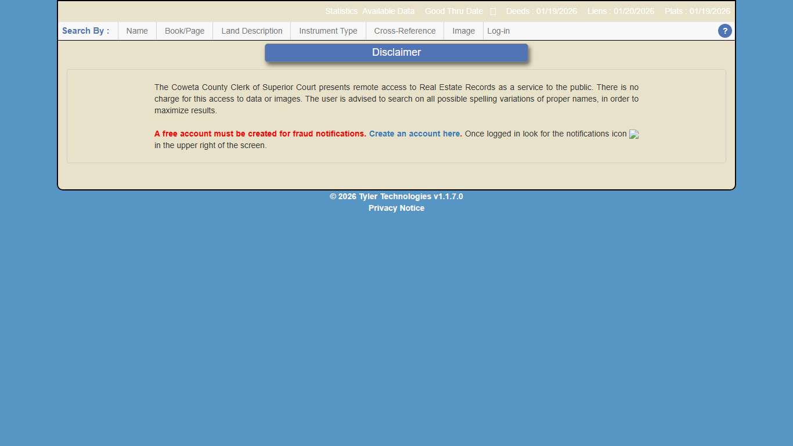
Task: View Available Data from the header
Action: tap(388, 12)
